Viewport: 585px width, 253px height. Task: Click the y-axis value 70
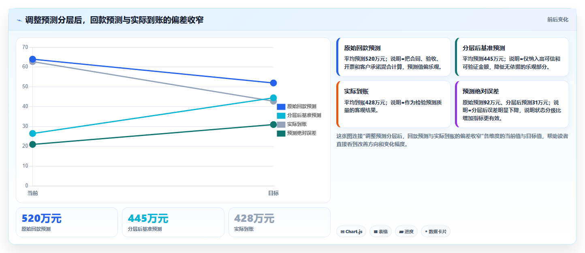coord(25,47)
